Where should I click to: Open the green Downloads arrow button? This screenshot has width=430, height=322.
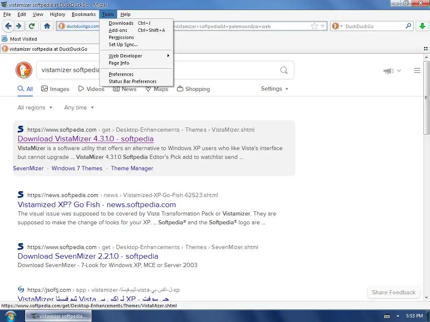pos(422,26)
